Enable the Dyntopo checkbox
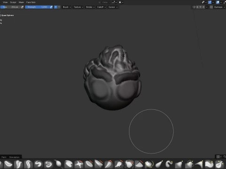This screenshot has width=226, height=169. pos(211,7)
